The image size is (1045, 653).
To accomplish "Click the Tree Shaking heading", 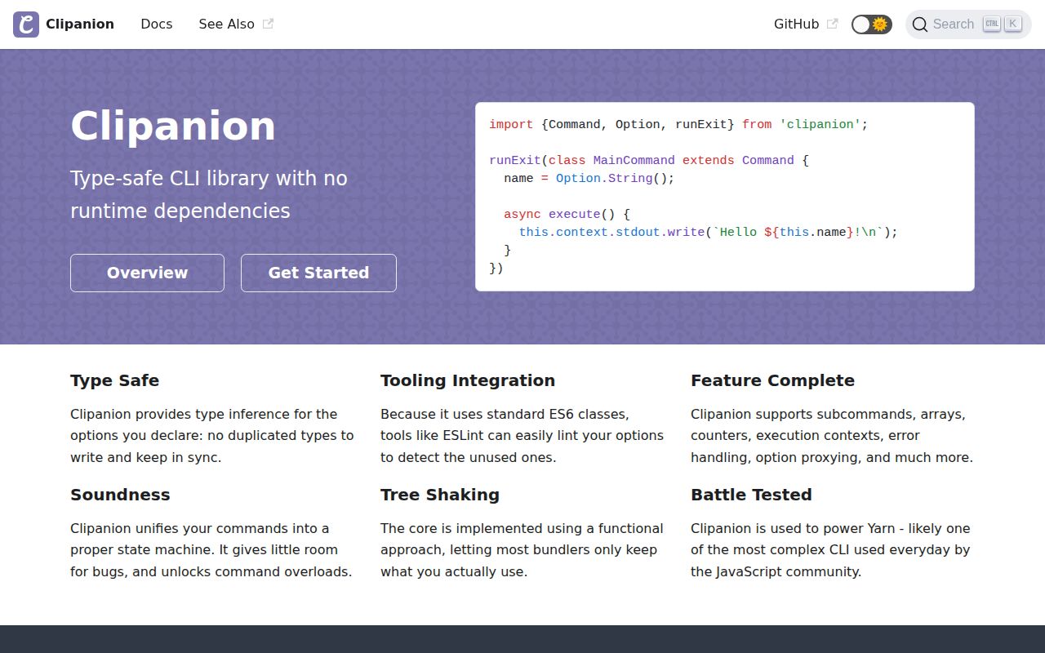I will pyautogui.click(x=440, y=495).
